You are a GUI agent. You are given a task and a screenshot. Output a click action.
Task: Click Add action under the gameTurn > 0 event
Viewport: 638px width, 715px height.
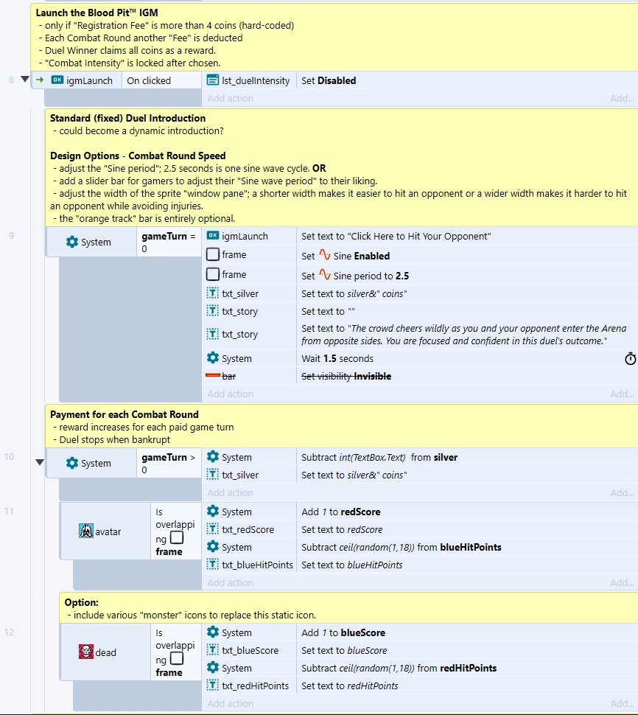coord(230,492)
